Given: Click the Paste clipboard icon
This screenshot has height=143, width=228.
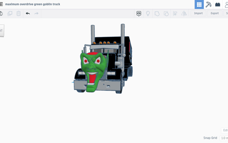Looking at the screenshot, I should coord(1,14).
